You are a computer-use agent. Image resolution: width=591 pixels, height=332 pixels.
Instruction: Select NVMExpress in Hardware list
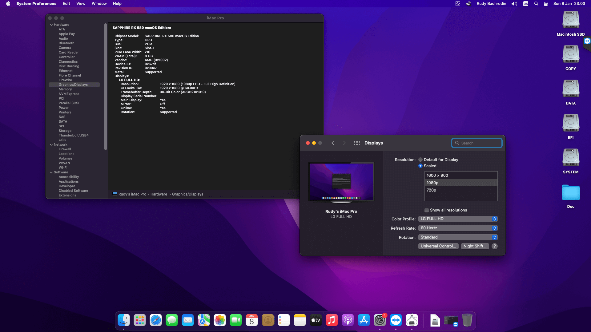pyautogui.click(x=69, y=94)
